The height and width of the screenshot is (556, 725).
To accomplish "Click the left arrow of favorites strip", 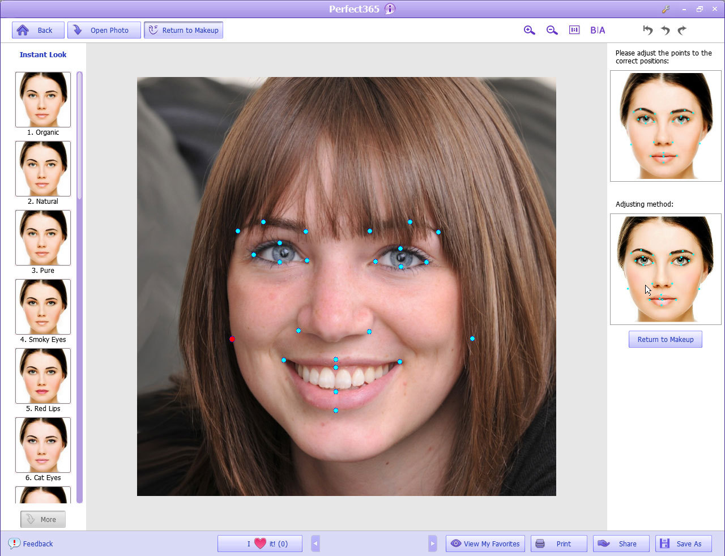I will pyautogui.click(x=315, y=544).
